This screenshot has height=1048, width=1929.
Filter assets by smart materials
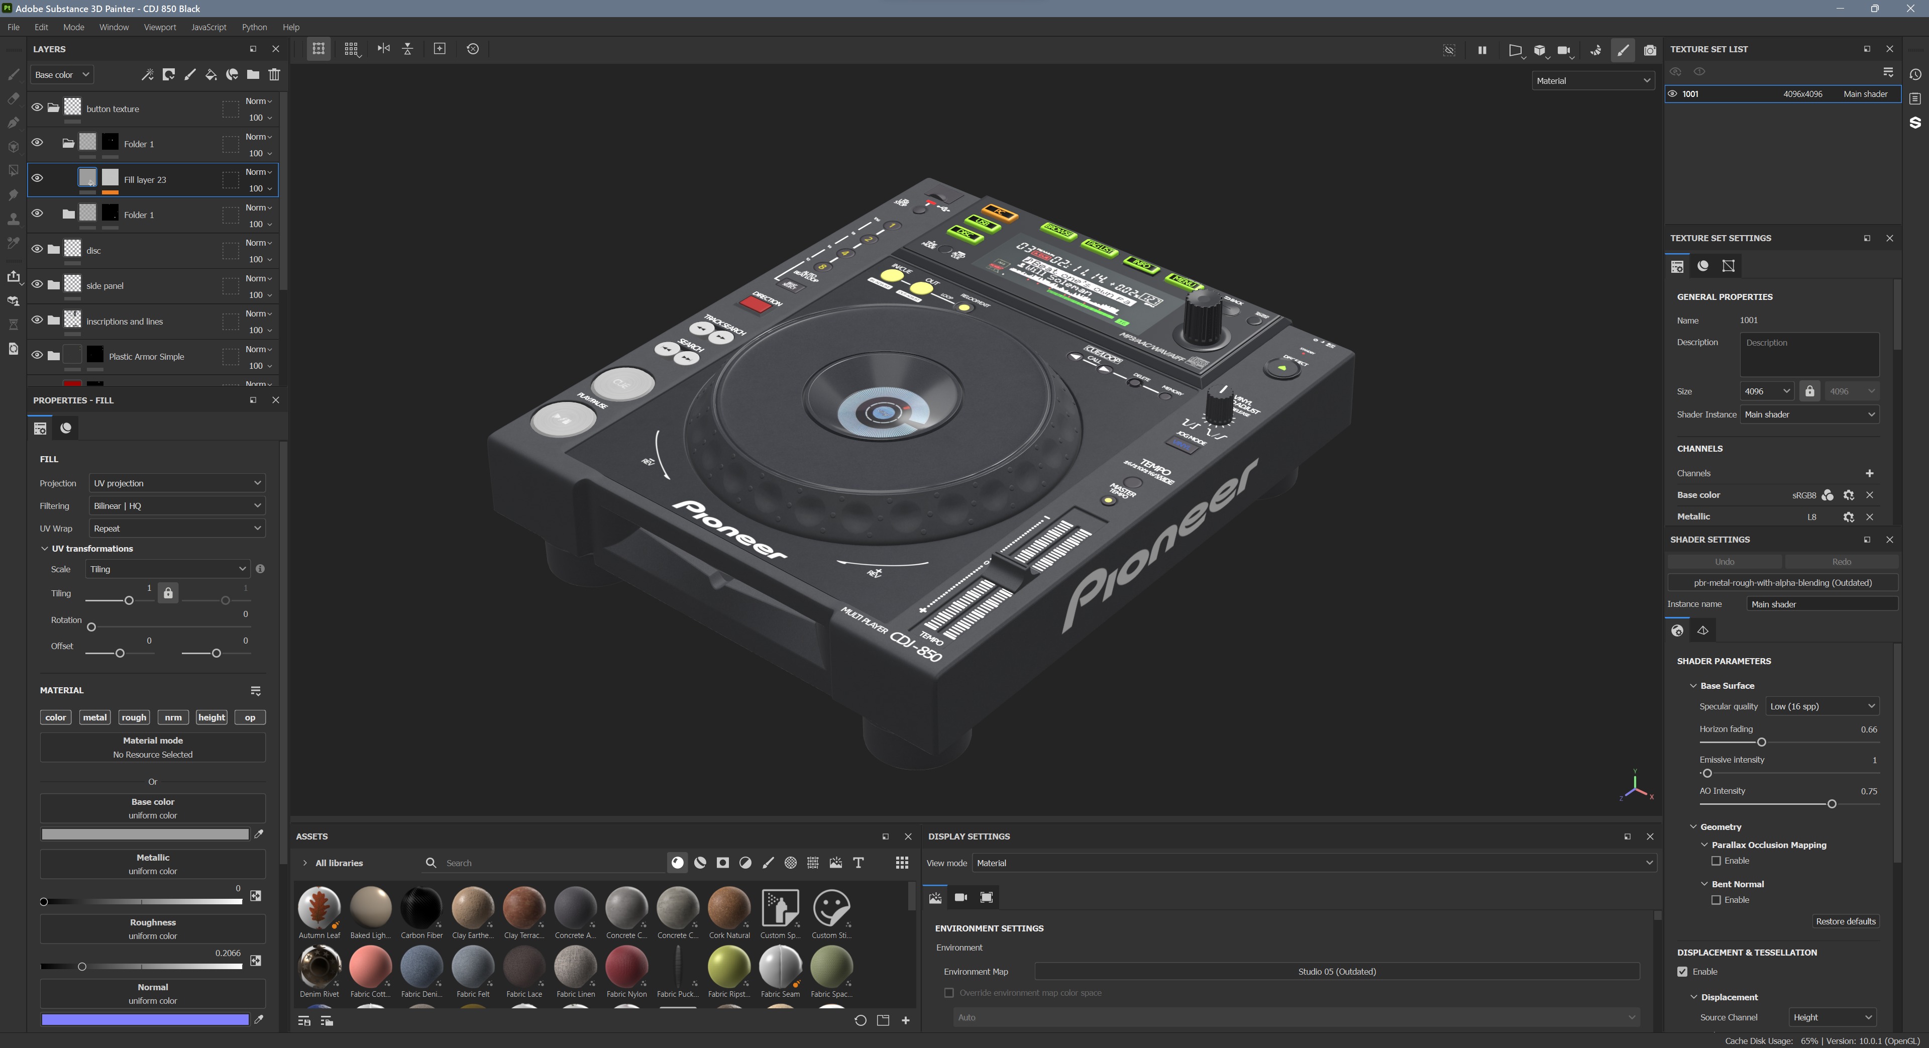[x=700, y=863]
